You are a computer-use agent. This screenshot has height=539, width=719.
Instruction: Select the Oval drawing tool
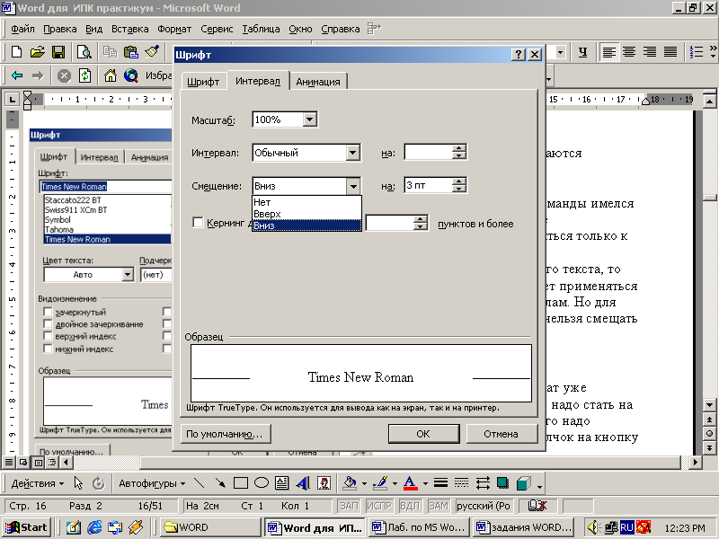(x=262, y=483)
